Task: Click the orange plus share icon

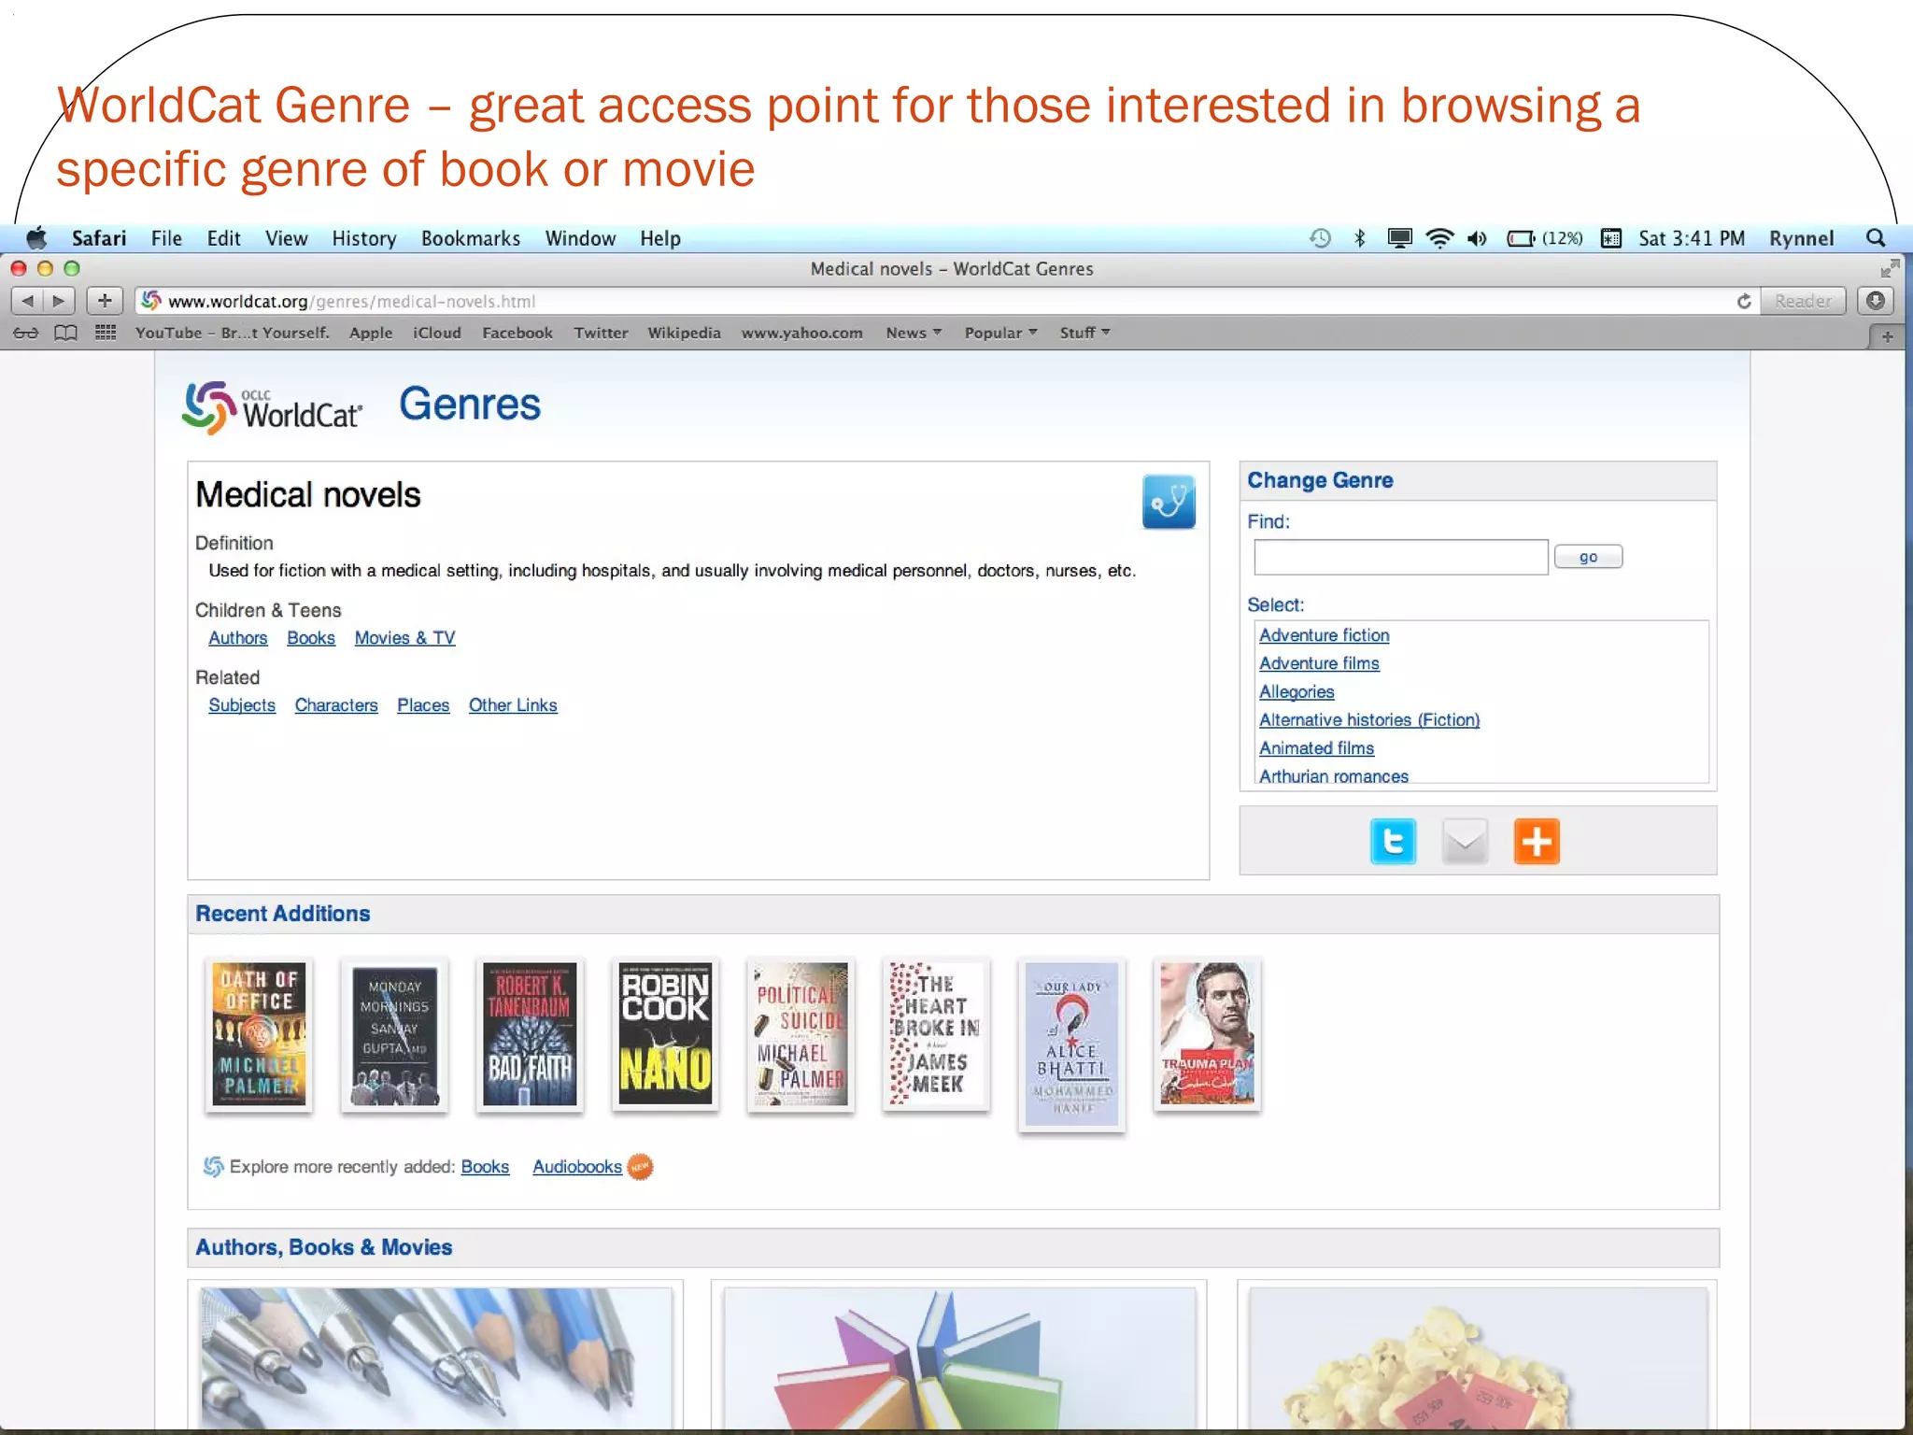Action: [x=1537, y=842]
